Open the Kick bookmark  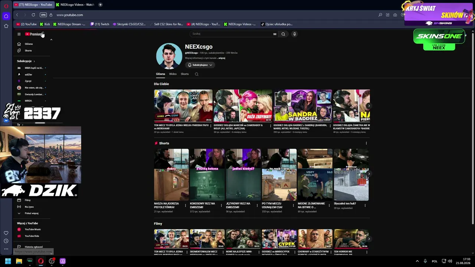tap(45, 24)
